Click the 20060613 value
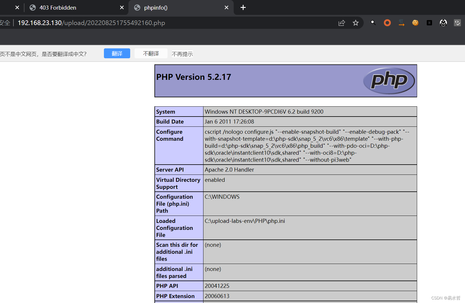This screenshot has width=465, height=303. 217,296
